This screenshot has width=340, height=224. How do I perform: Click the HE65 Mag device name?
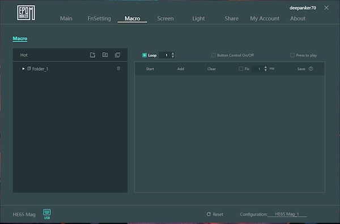pyautogui.click(x=24, y=214)
